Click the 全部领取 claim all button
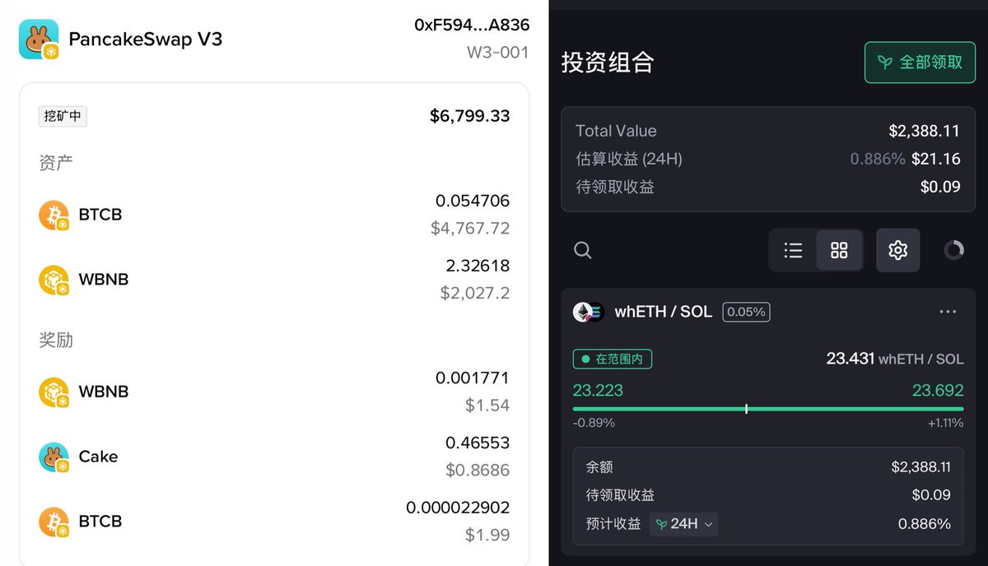988x566 pixels. [920, 62]
